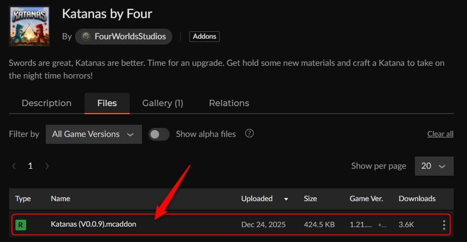Open the FourWorldsStudios author profile
This screenshot has width=467, height=242.
130,37
